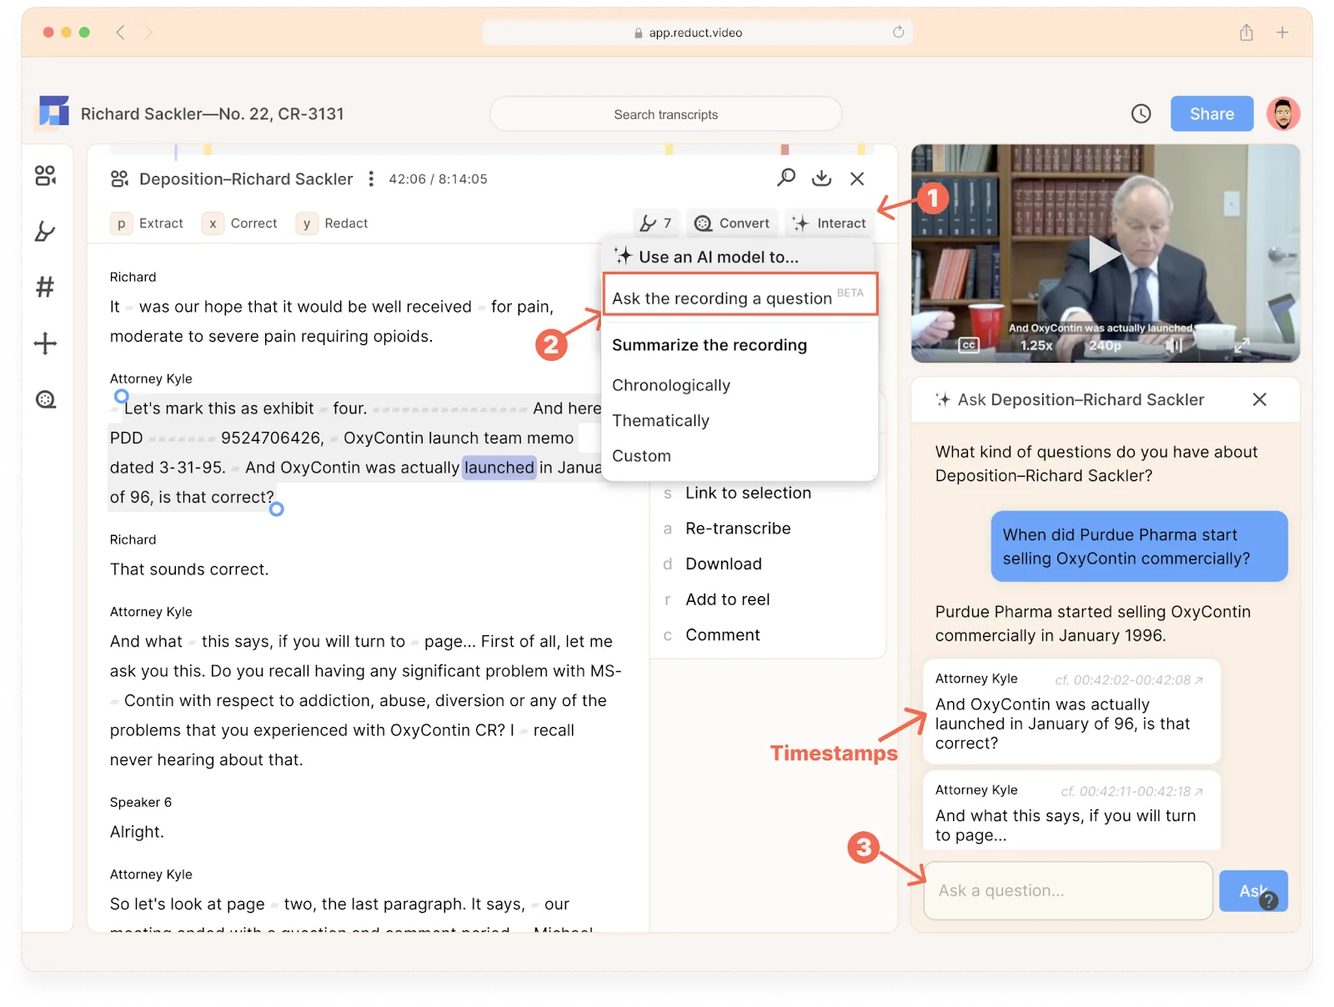Reload the page in address bar
The image size is (1334, 1007).
898,33
